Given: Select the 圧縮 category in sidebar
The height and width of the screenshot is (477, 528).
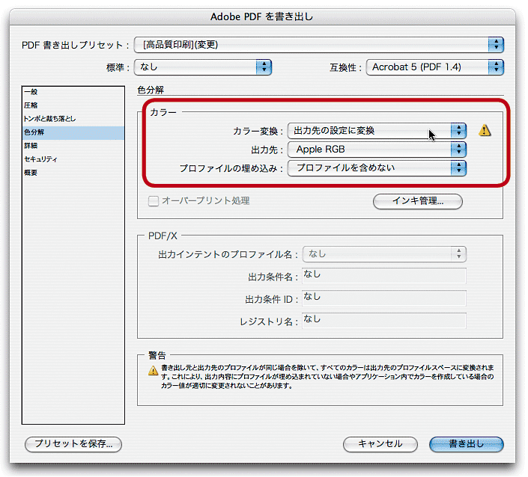Looking at the screenshot, I should [x=73, y=105].
